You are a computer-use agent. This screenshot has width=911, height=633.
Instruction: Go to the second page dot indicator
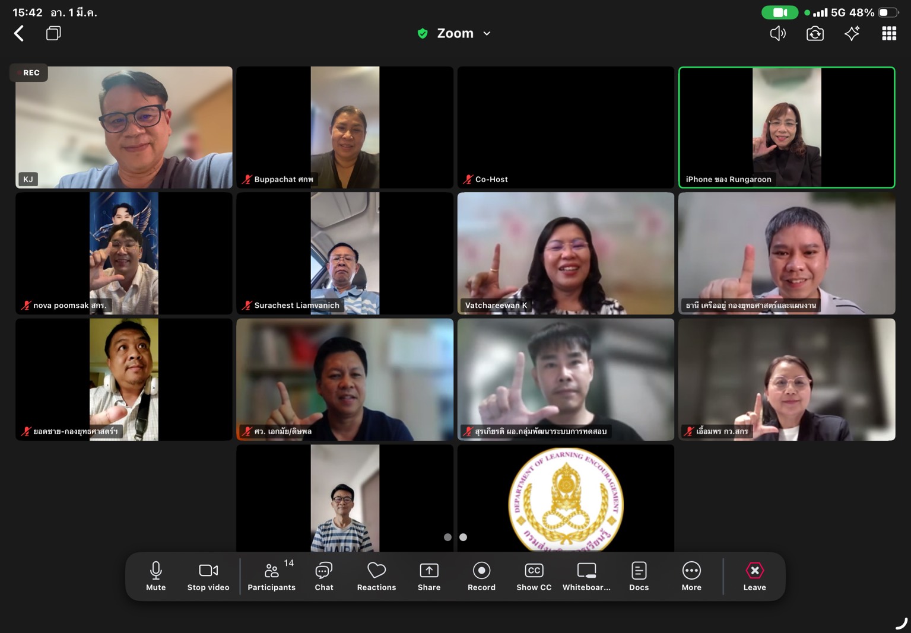click(464, 537)
